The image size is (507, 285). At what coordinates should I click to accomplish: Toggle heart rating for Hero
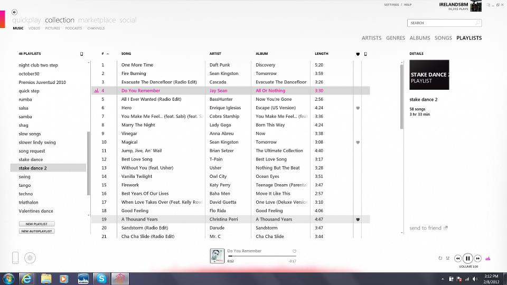pos(358,108)
